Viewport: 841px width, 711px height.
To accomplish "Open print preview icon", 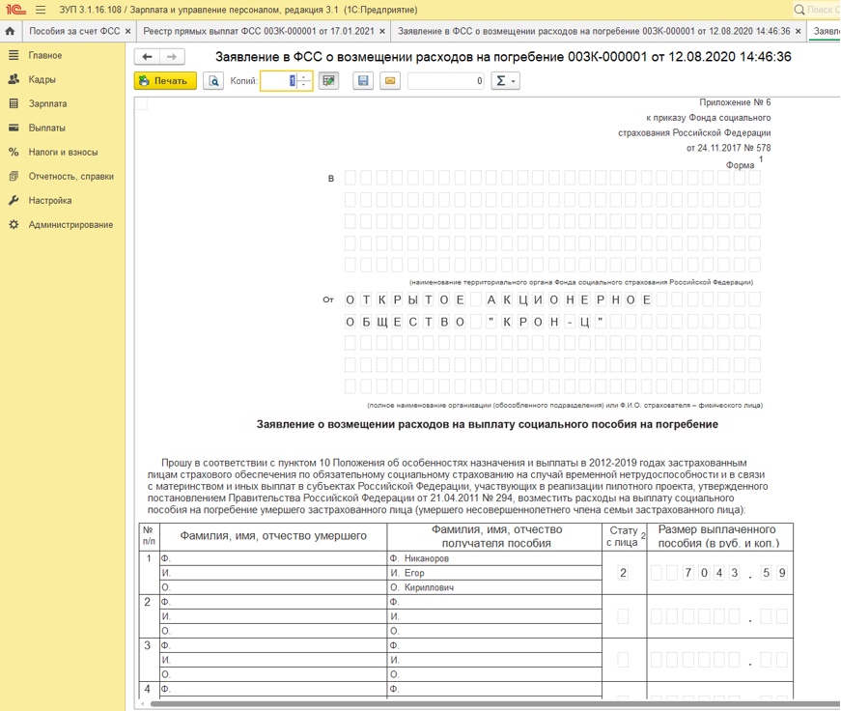I will (213, 81).
